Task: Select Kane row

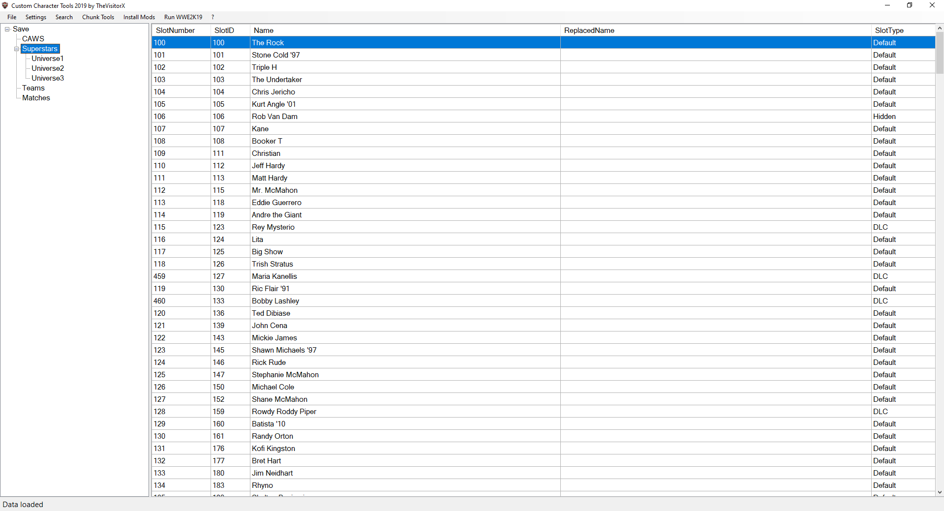Action: (x=543, y=129)
